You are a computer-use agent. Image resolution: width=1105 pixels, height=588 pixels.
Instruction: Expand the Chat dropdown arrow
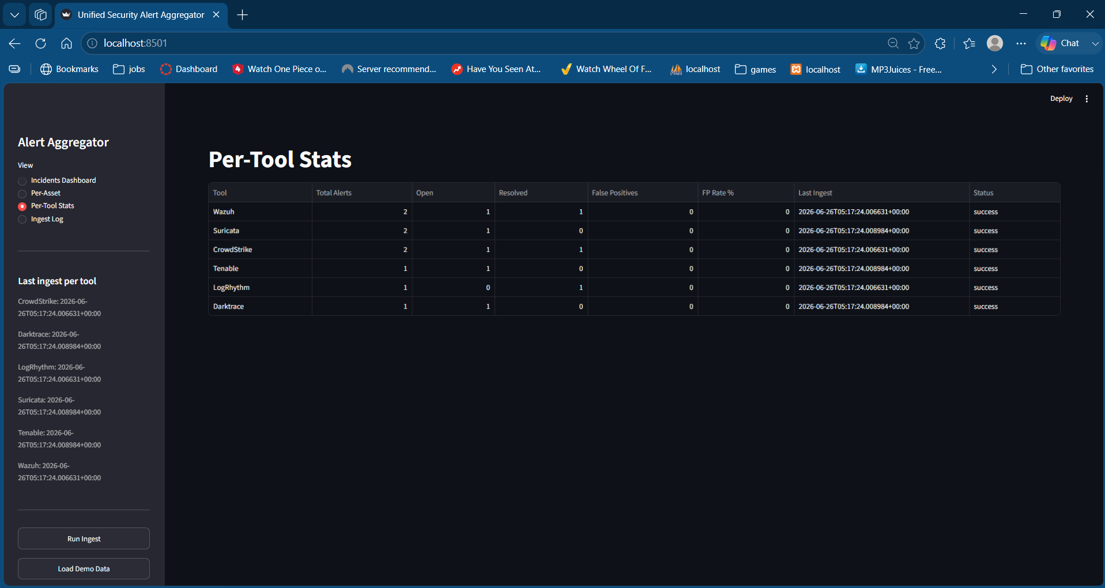(x=1095, y=43)
